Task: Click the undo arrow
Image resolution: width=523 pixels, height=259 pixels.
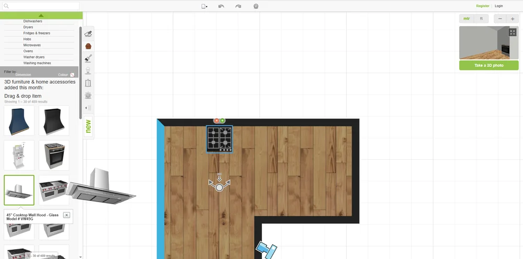Action: click(x=221, y=6)
